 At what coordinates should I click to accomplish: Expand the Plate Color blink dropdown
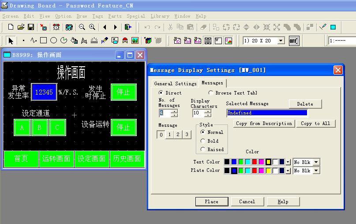tap(316, 171)
